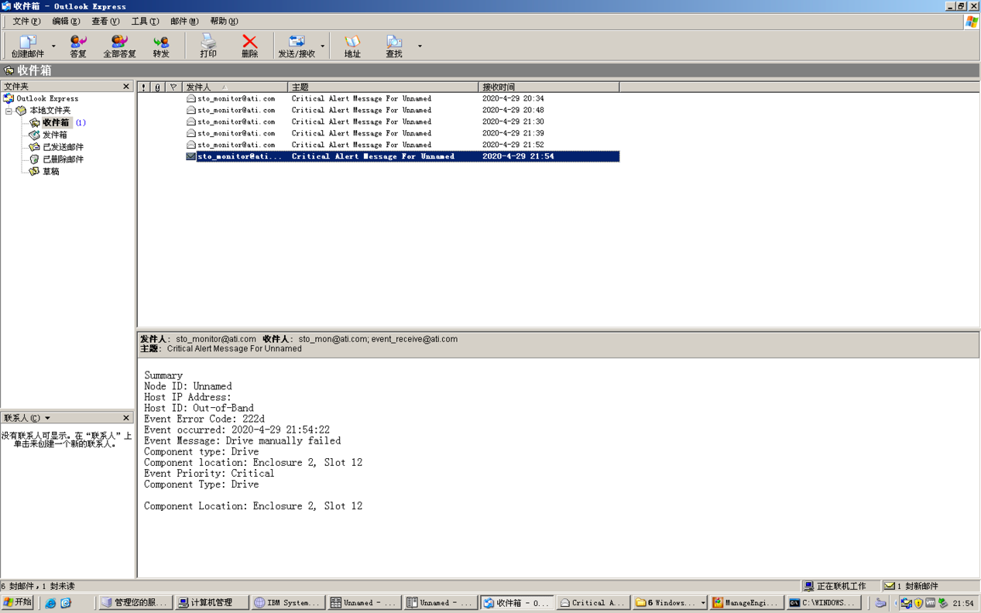Select the 已删除邮件 folder

tap(63, 159)
